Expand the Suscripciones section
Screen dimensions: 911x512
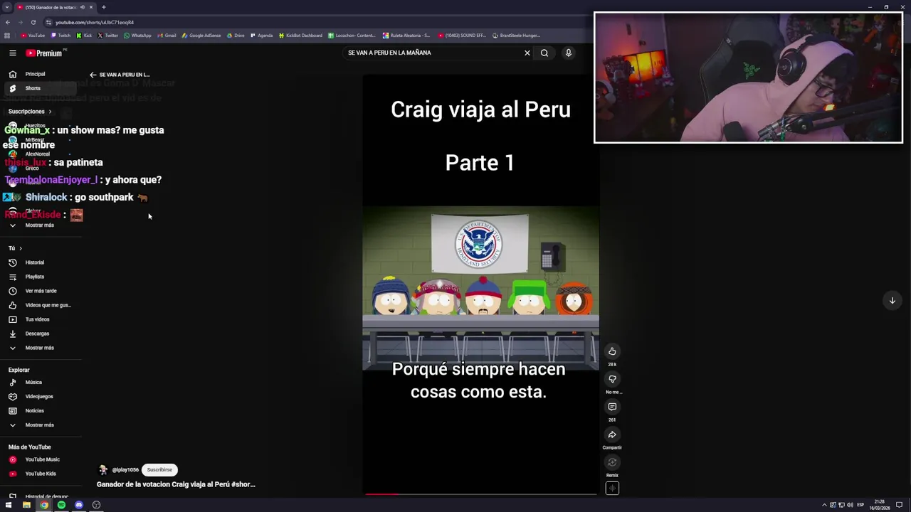pyautogui.click(x=31, y=112)
